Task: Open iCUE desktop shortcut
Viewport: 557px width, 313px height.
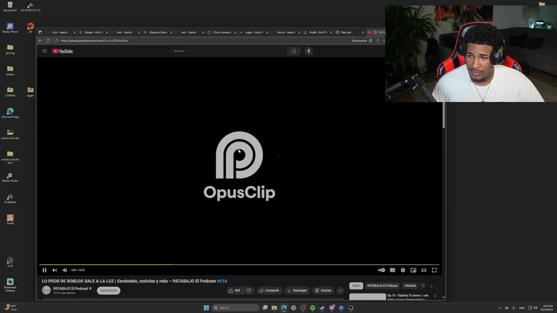Action: (x=10, y=262)
